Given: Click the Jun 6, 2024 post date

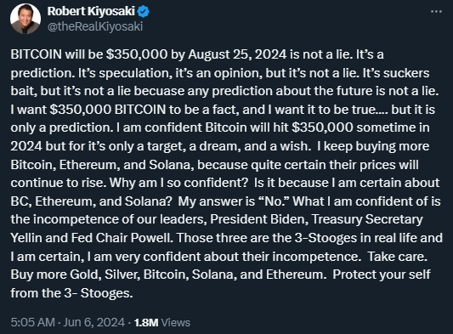Looking at the screenshot, I should point(93,322).
